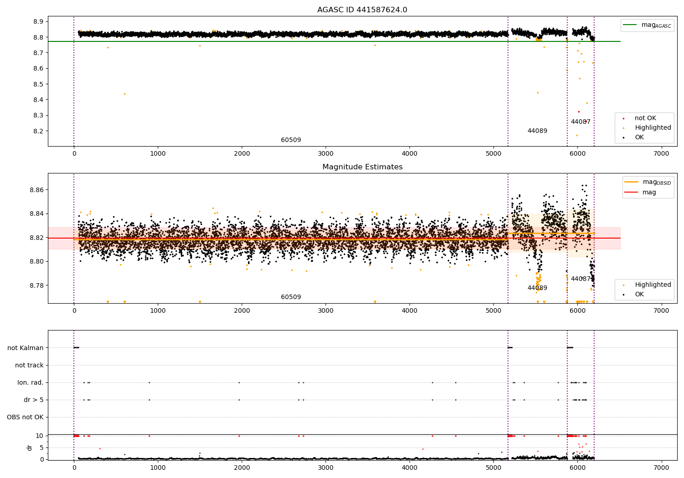
Task: Click the 6000 x-tick under middle plot
Action: (x=577, y=311)
